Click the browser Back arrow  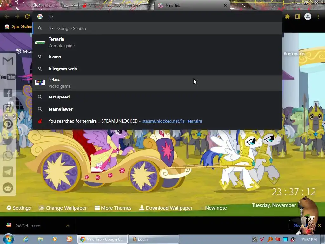pyautogui.click(x=7, y=17)
